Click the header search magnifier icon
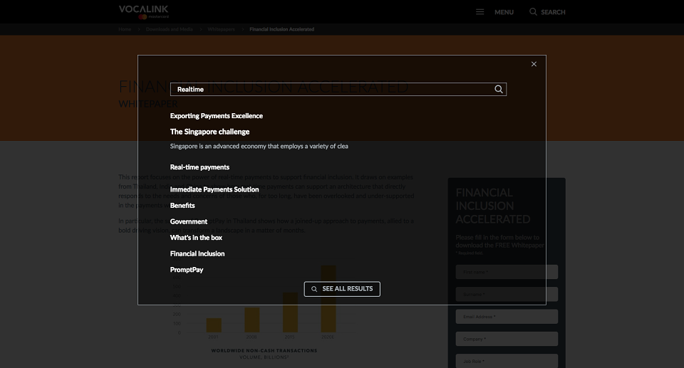Screen dimensions: 684x368 pos(533,12)
